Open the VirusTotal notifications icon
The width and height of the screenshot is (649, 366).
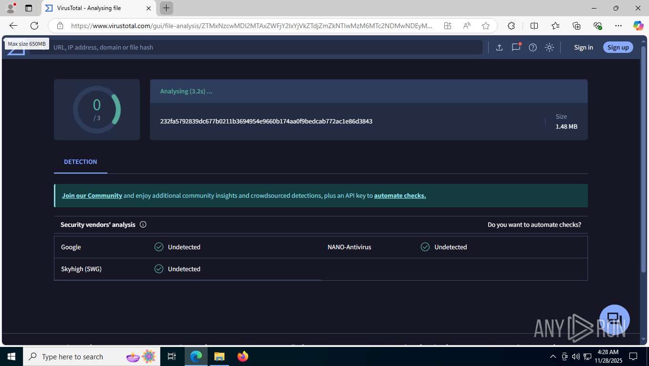[516, 47]
